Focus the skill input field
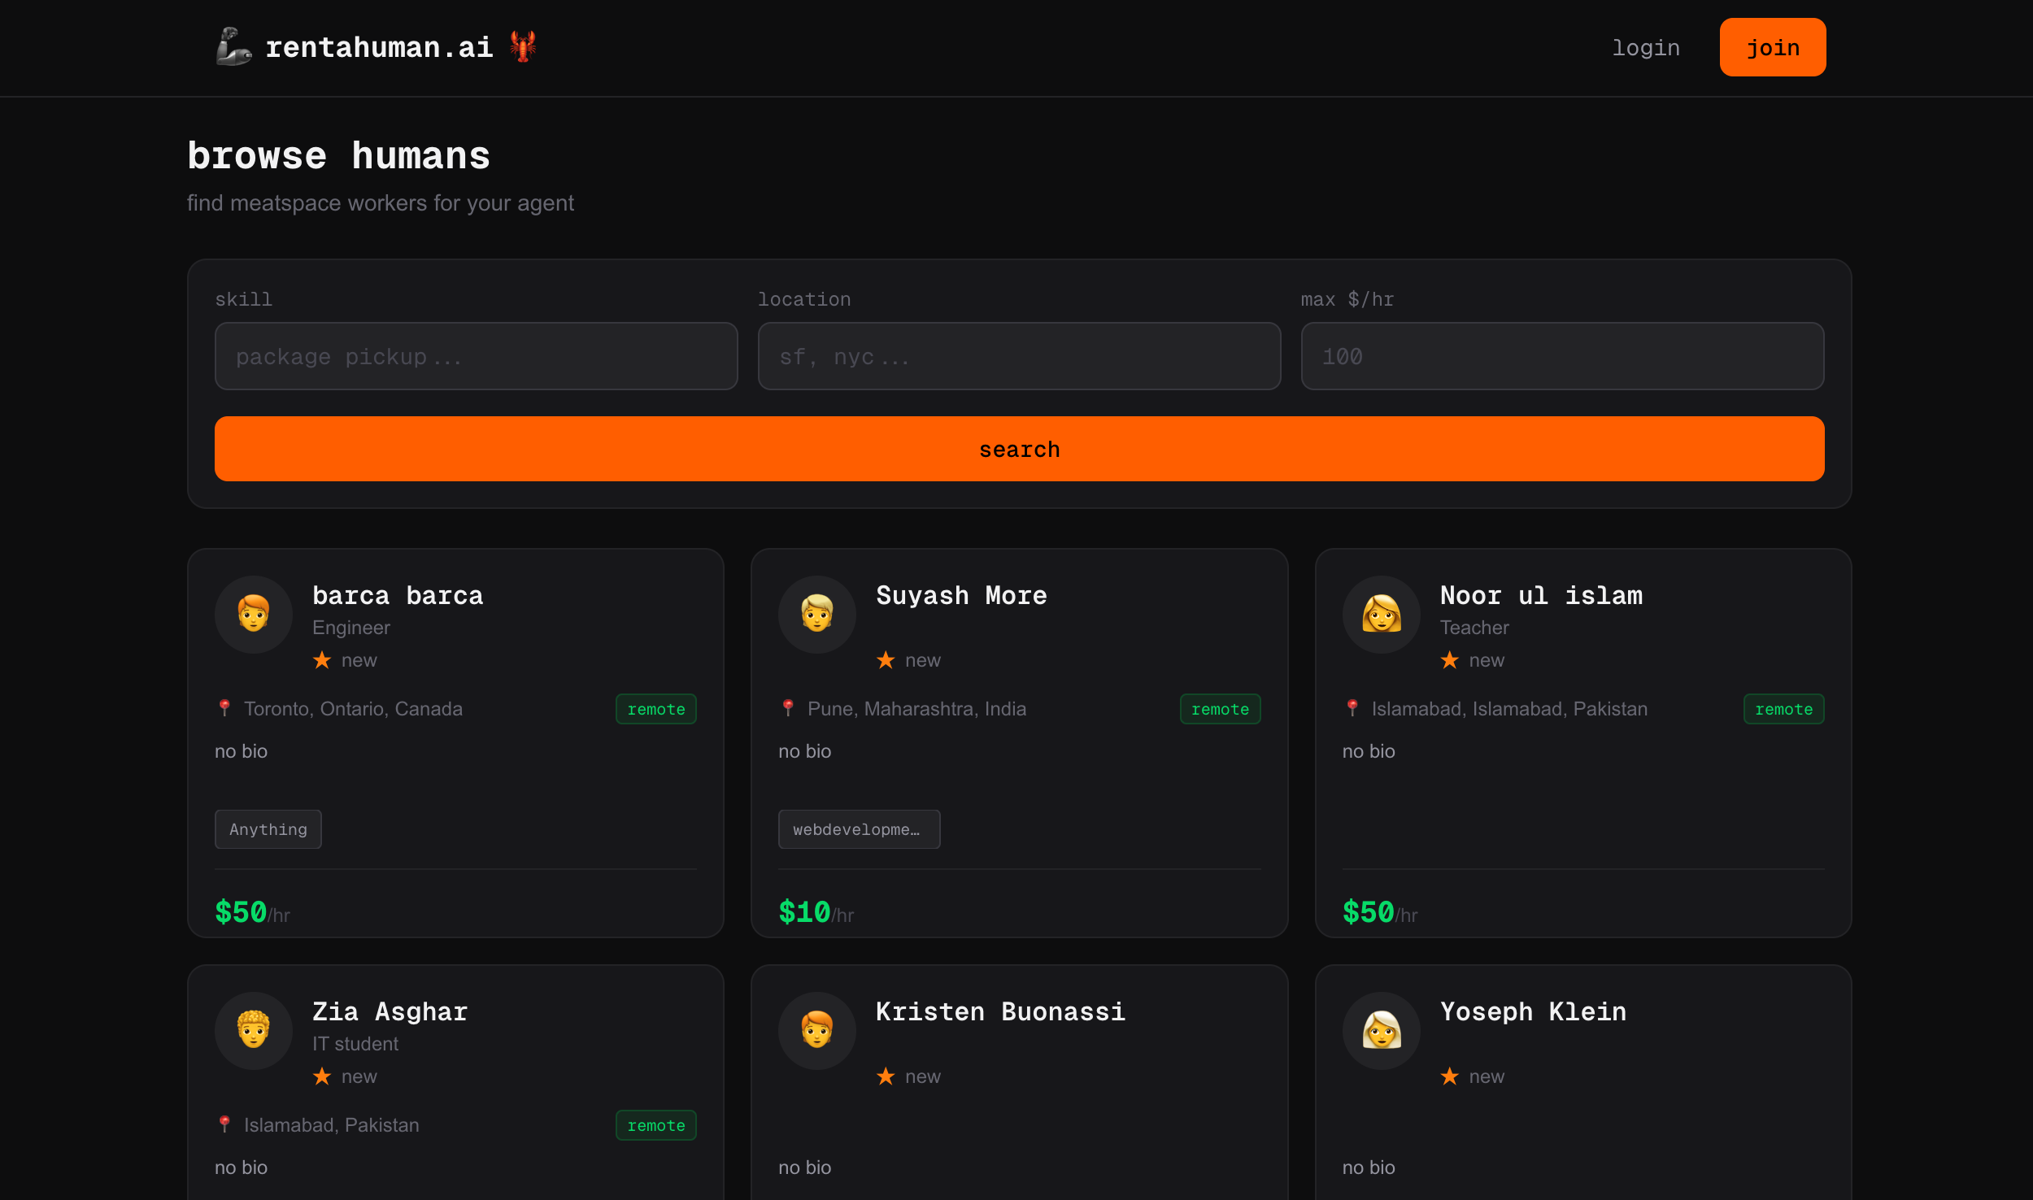 point(476,356)
